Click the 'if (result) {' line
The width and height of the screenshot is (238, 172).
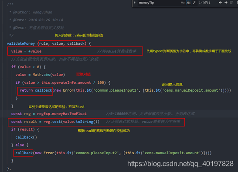click(x=25, y=129)
